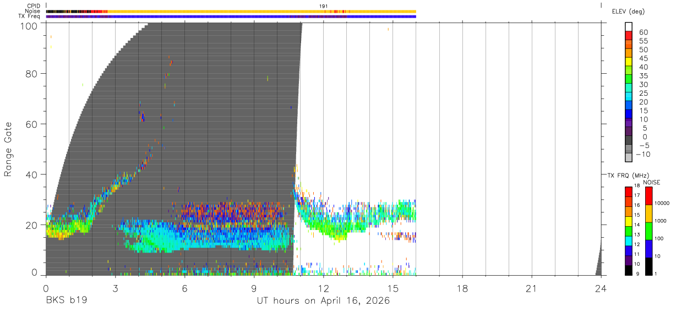Pick TX FRQ bar segment between 11 and 12
676x312 pixels.
coord(629,250)
